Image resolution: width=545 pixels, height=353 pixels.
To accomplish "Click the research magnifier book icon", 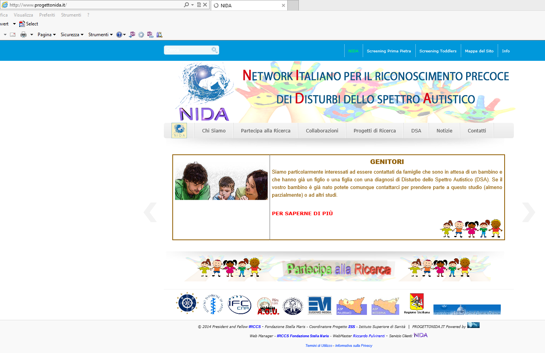I will tap(159, 35).
